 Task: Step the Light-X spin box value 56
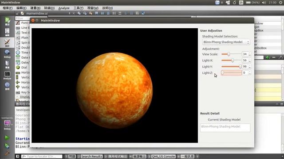pyautogui.click(x=249, y=60)
